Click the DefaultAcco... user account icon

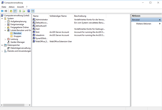(34, 23)
